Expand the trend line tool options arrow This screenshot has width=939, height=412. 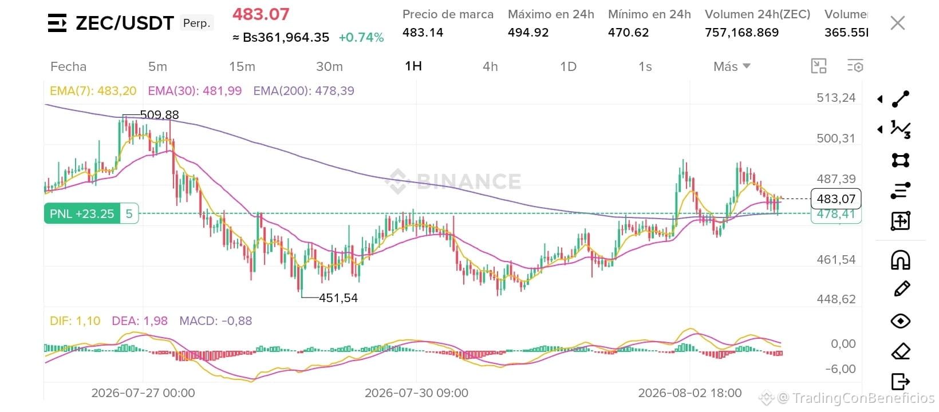pos(880,100)
